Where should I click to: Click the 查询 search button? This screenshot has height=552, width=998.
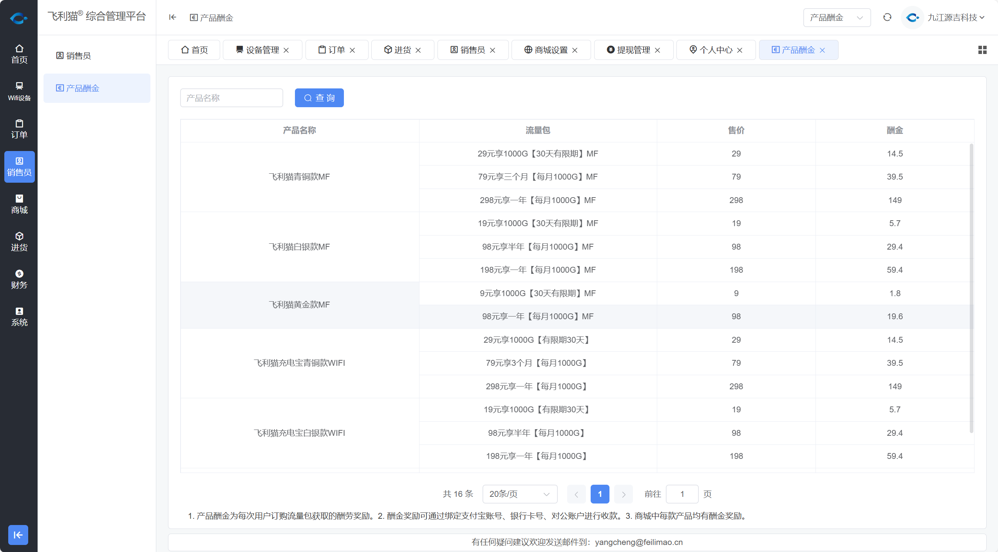coord(319,98)
